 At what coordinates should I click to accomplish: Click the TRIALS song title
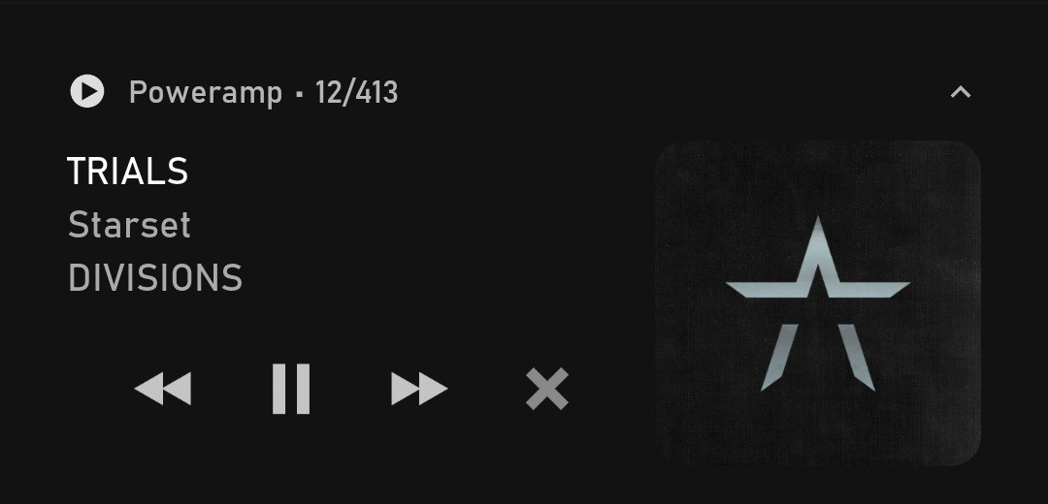tap(128, 172)
